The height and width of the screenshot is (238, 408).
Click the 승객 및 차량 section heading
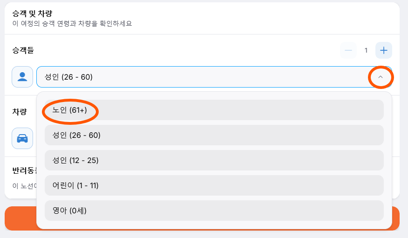(32, 14)
